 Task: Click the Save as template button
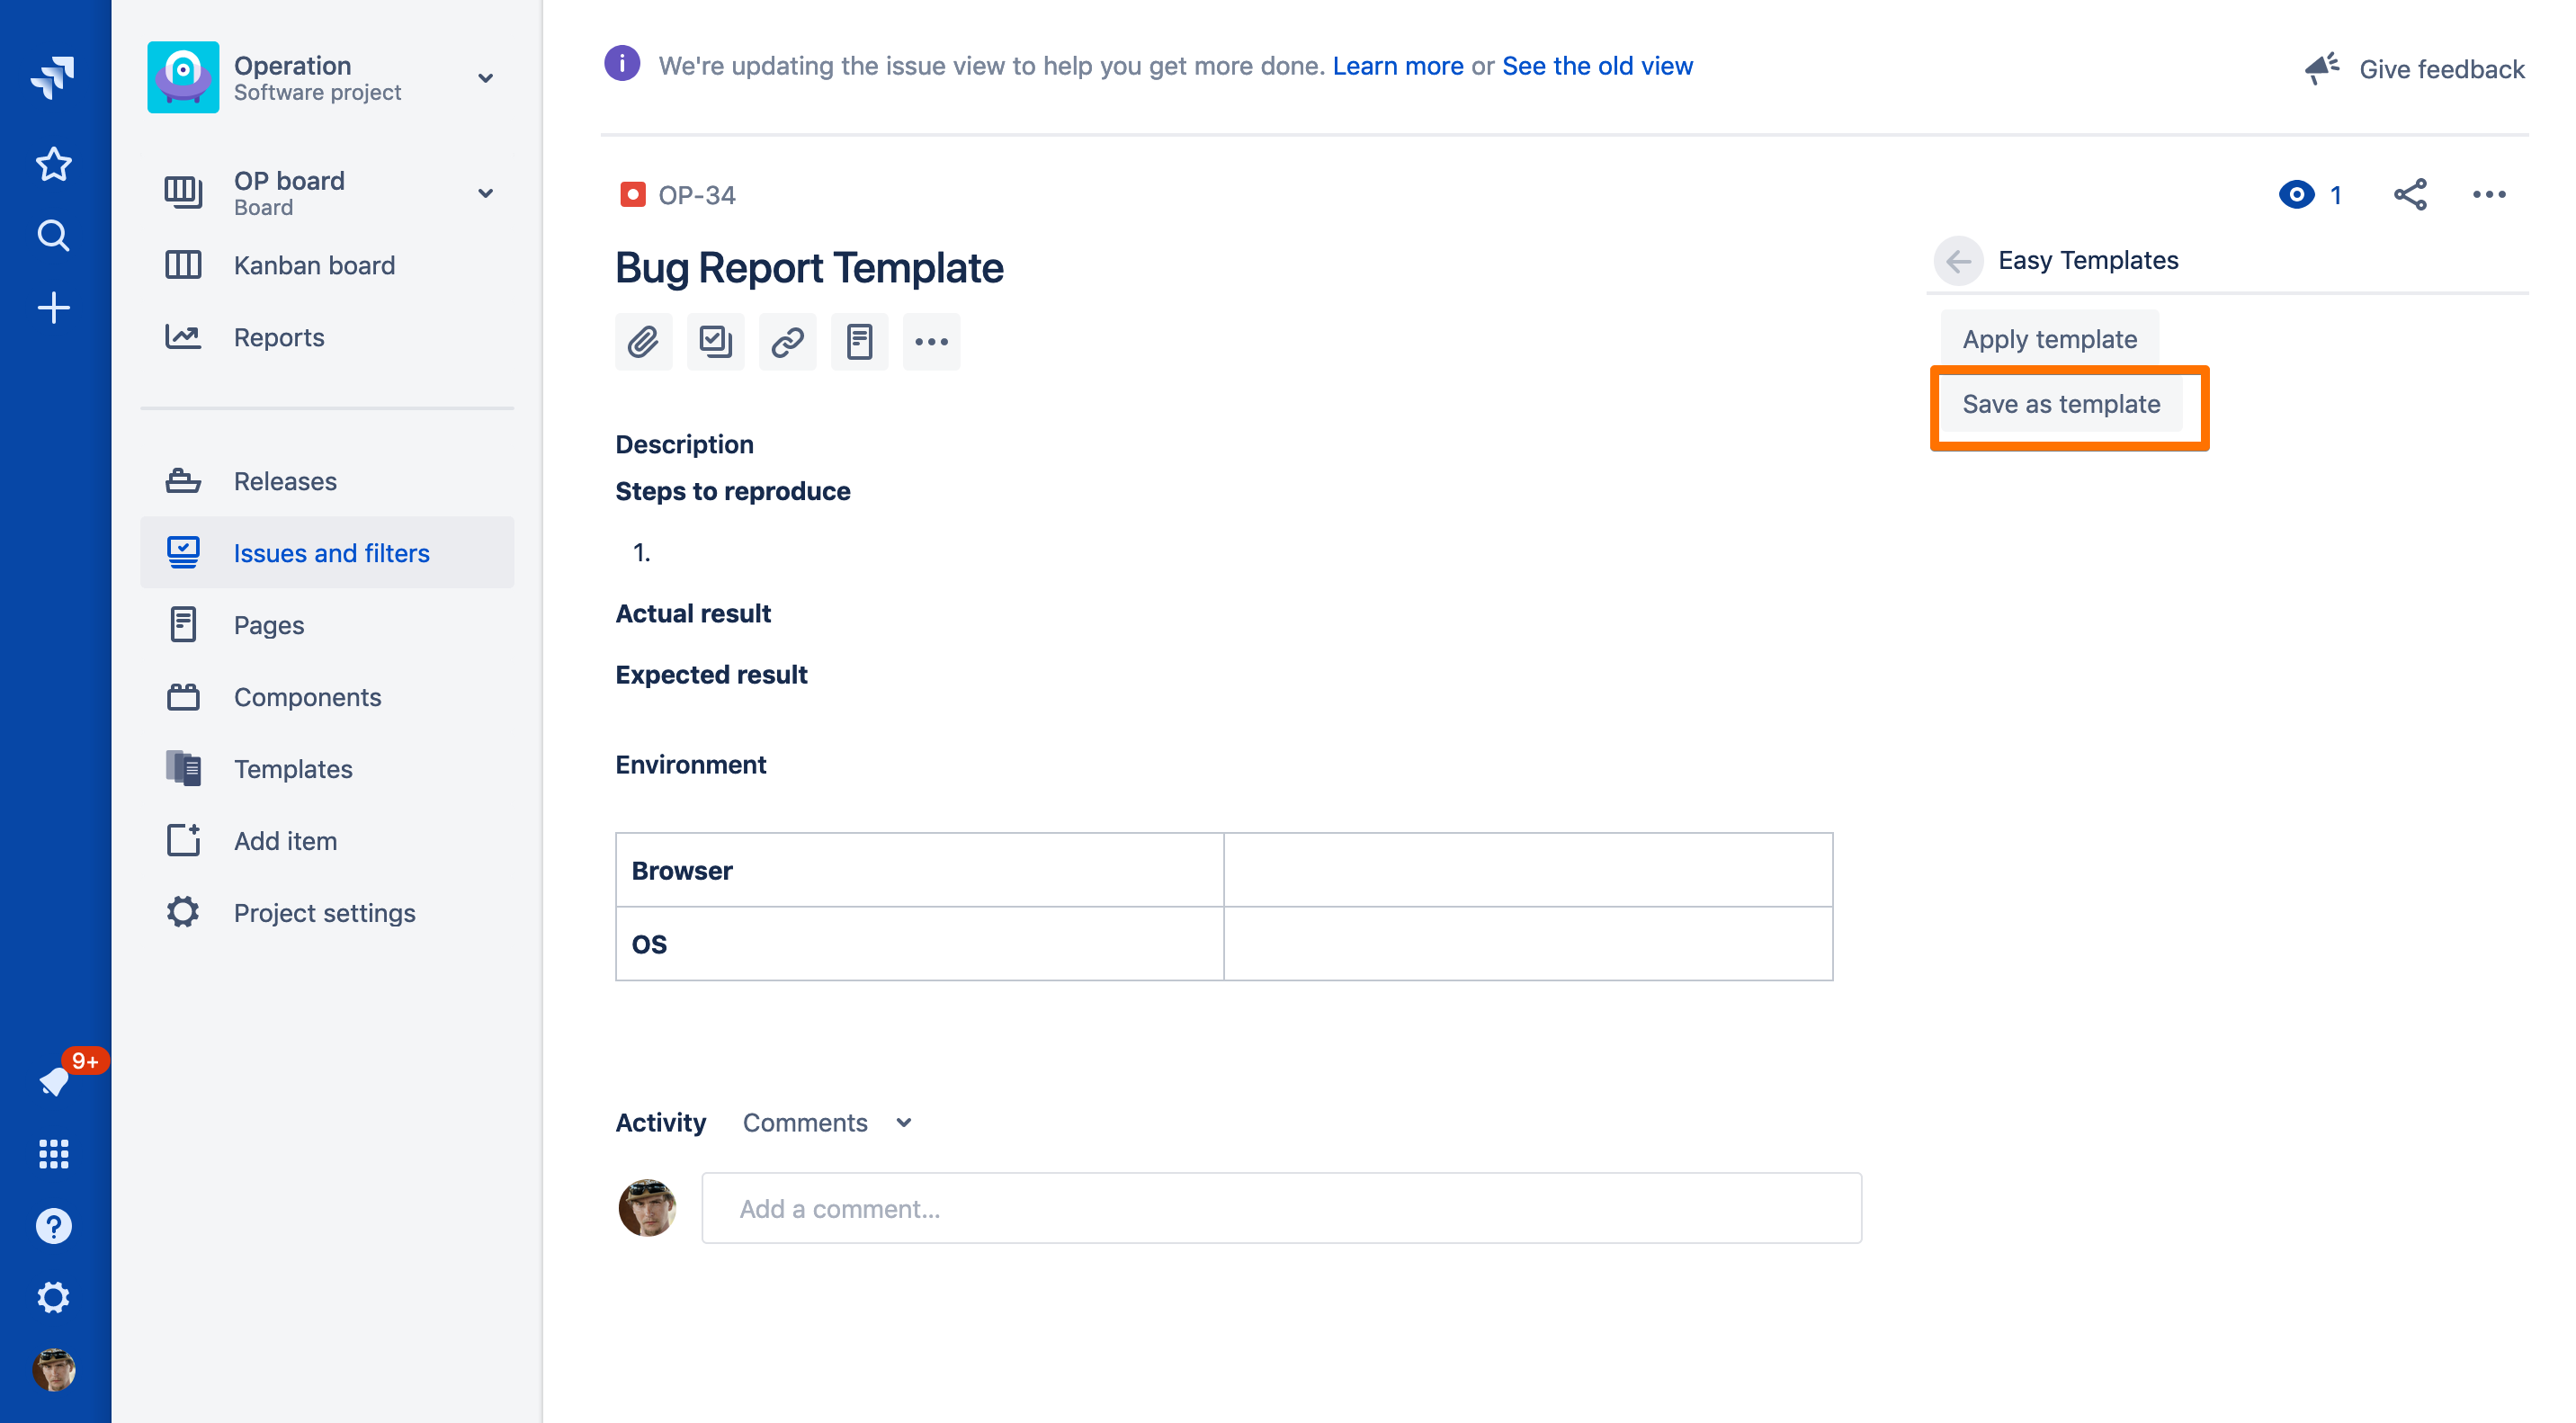click(x=2060, y=404)
